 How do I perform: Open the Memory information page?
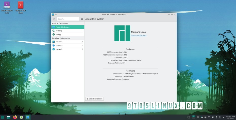pos(68,31)
